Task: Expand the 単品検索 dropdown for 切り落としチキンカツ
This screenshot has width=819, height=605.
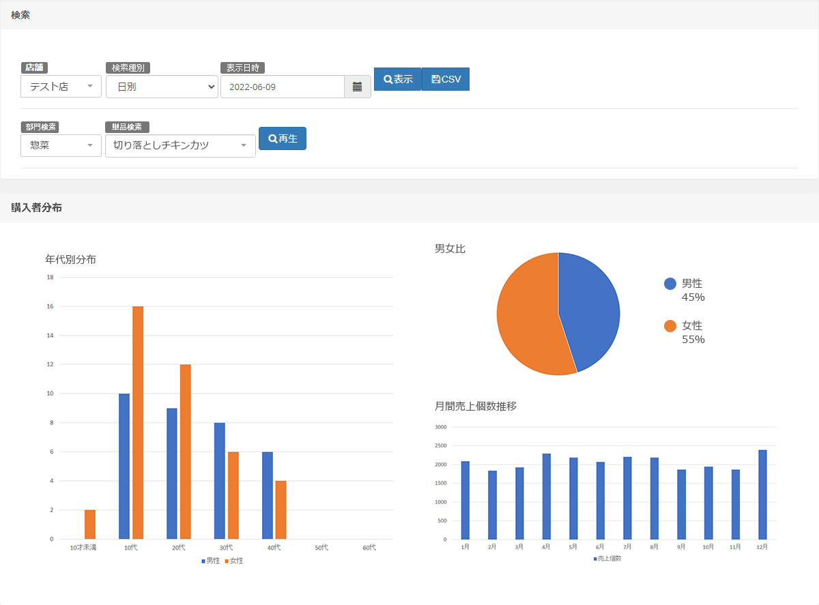Action: (180, 145)
